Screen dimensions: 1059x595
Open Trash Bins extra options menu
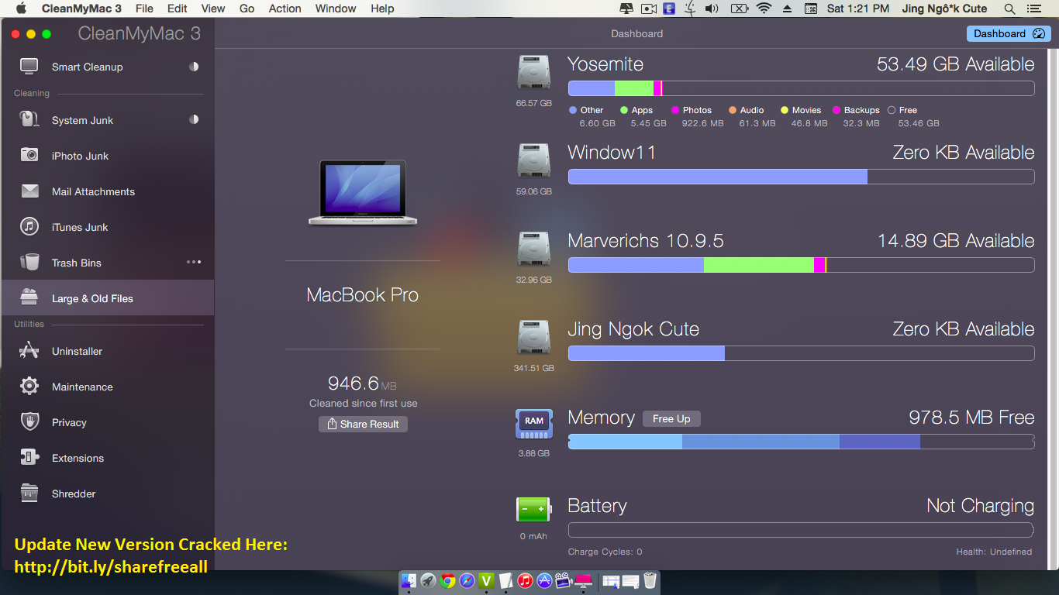[192, 262]
